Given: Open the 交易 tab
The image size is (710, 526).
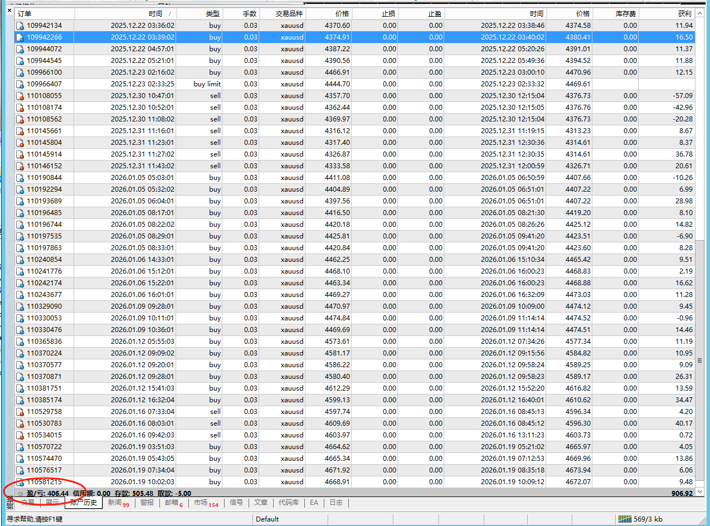Looking at the screenshot, I should click(x=28, y=503).
